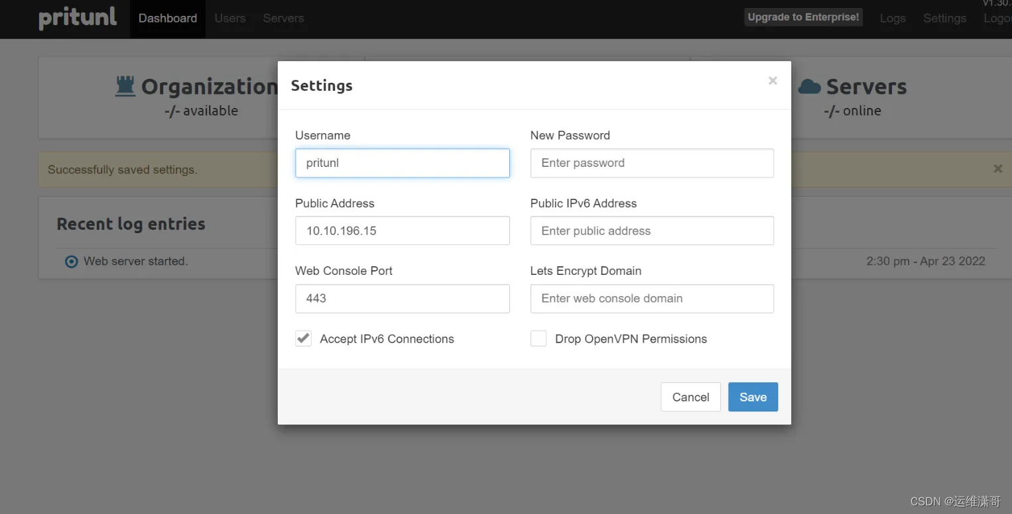Click the Upgrade to Enterprise button
The width and height of the screenshot is (1012, 514).
click(x=804, y=17)
